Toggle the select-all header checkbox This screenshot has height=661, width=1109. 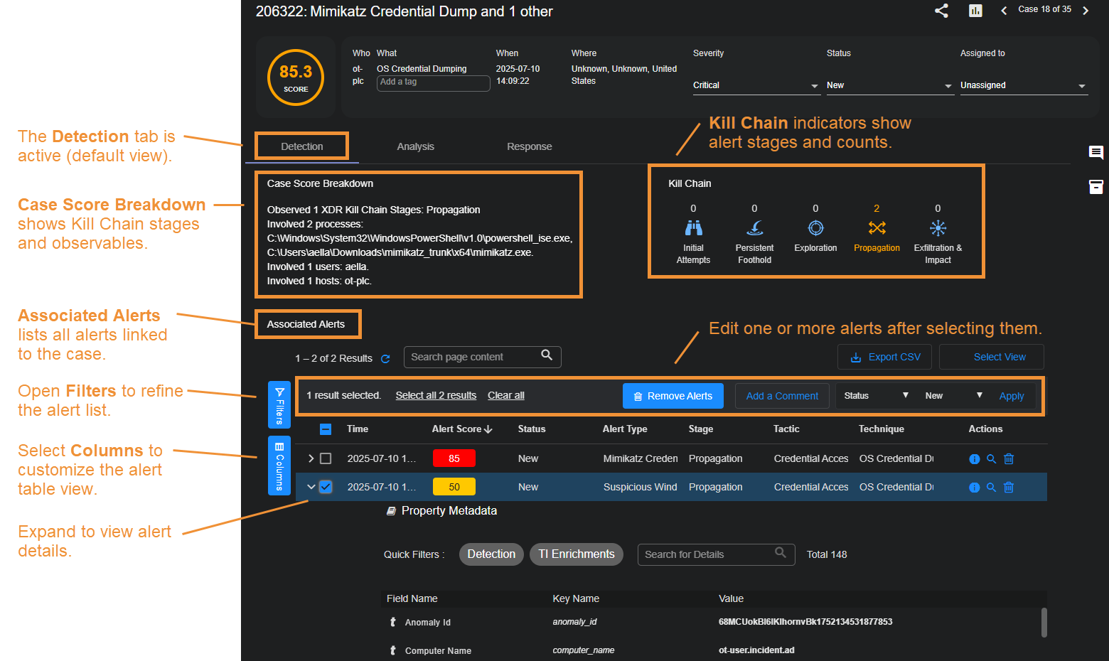tap(326, 429)
